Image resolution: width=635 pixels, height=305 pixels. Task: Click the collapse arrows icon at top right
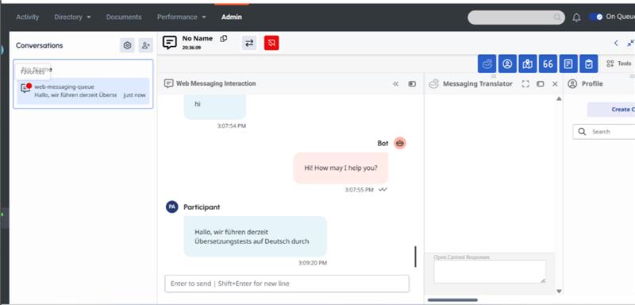coord(630,43)
